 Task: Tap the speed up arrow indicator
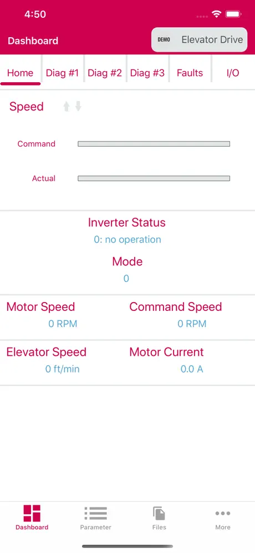click(x=66, y=106)
